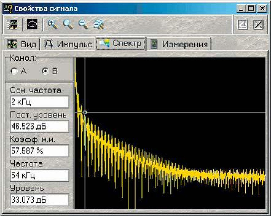
Task: Click the print icon at toolbar right
Action: (243, 25)
